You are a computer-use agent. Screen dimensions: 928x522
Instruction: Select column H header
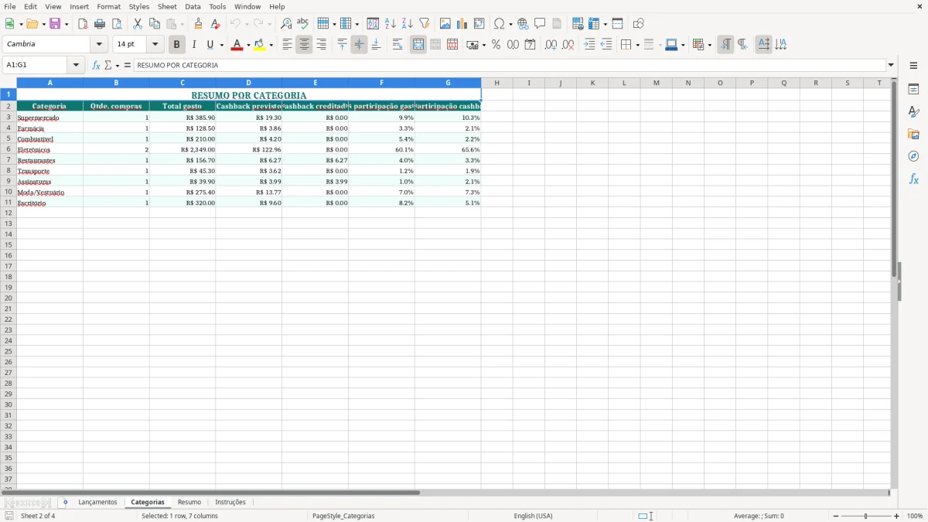pos(496,83)
